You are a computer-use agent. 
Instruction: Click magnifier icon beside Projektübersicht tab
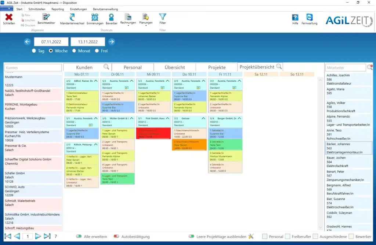tap(279, 66)
